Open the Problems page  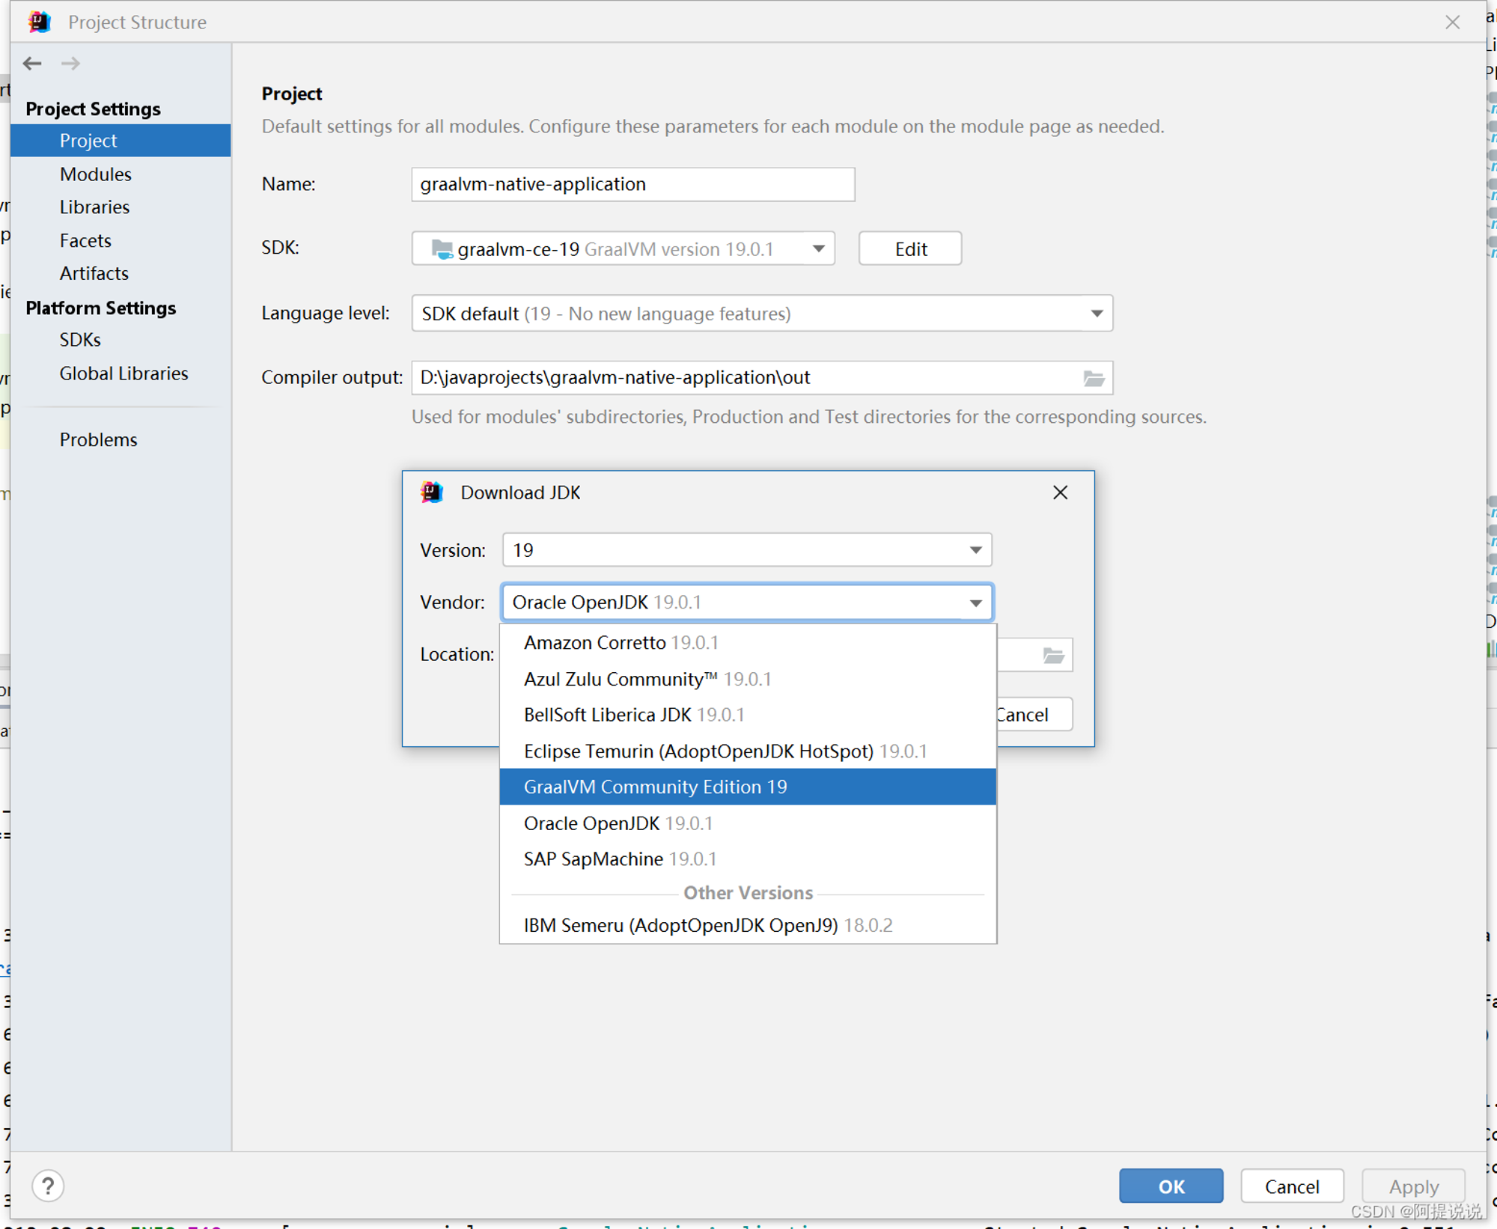[x=121, y=440]
